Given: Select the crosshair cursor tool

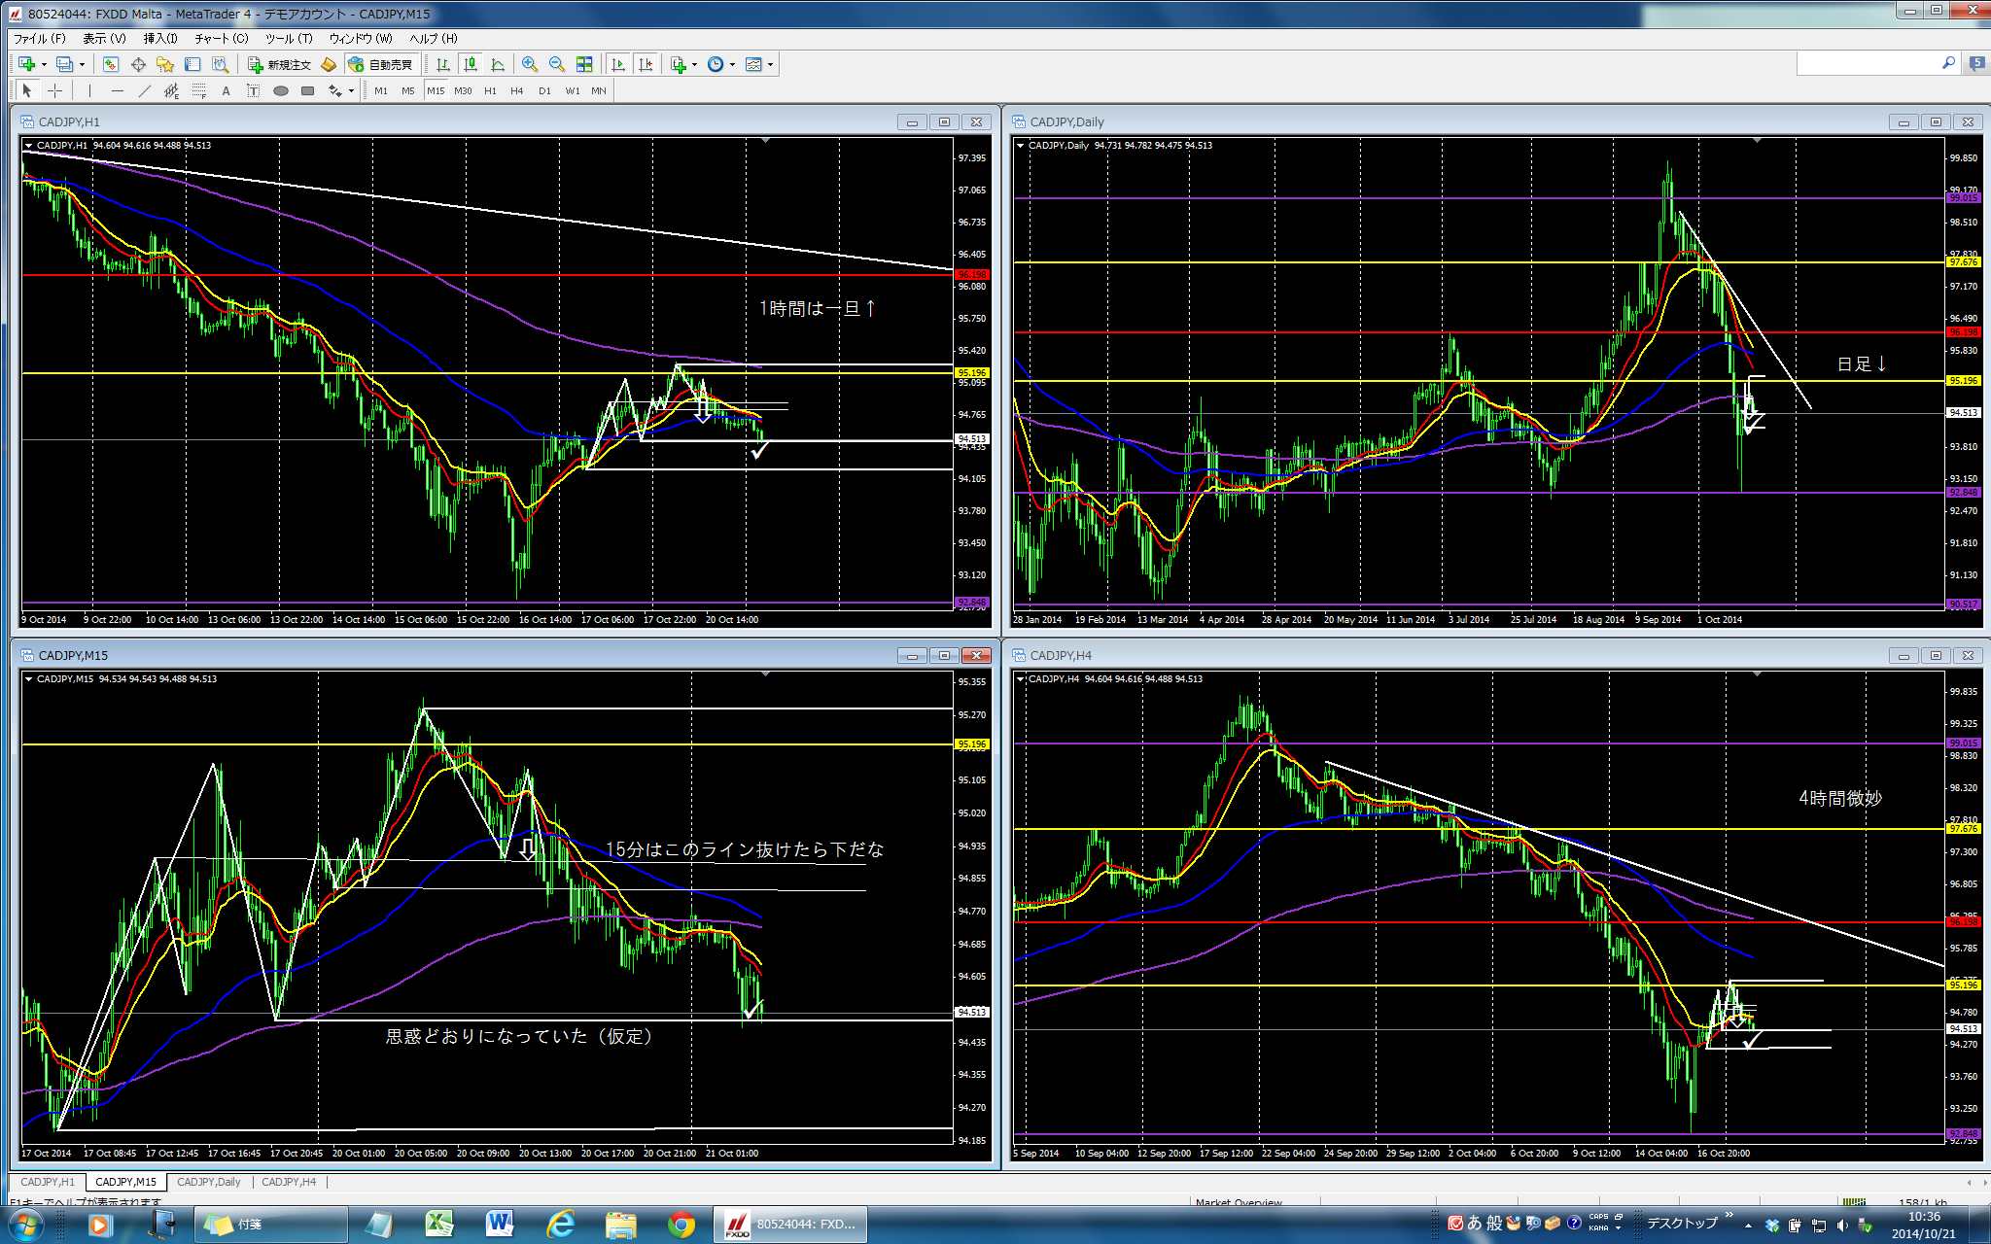Looking at the screenshot, I should pos(55,90).
